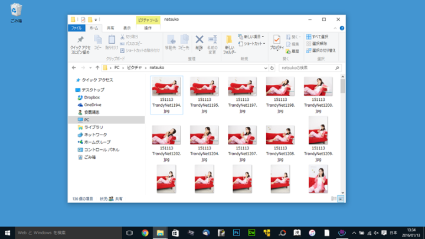The height and width of the screenshot is (239, 425).
Task: Click the Pictures breadcrumb in address bar
Action: 135,68
